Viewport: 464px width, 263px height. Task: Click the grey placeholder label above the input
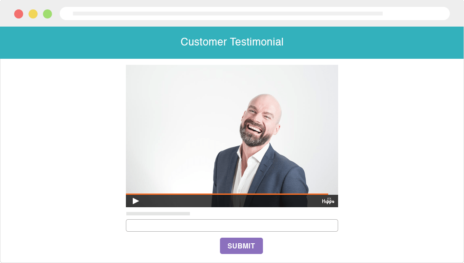pyautogui.click(x=158, y=214)
